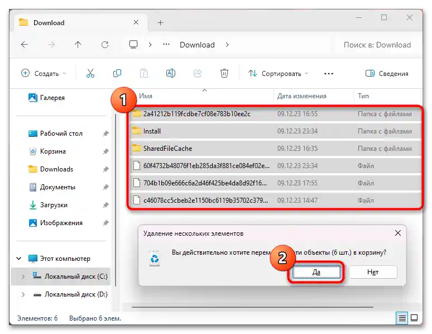
Task: Open Корзина in the sidebar
Action: pyautogui.click(x=47, y=151)
